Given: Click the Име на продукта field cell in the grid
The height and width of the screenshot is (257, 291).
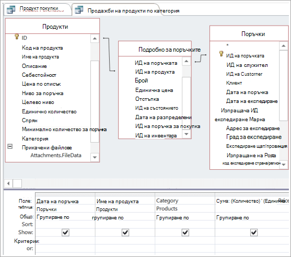Looking at the screenshot, I should pos(125,201).
